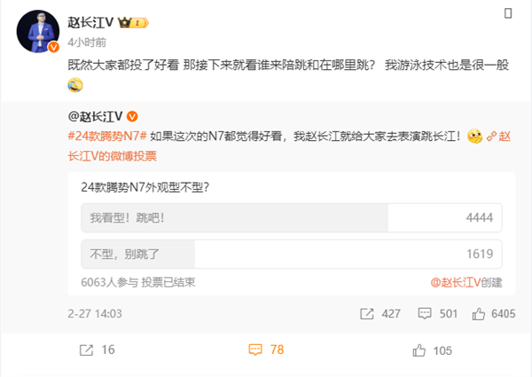The image size is (532, 377).
Task: Select poll option 我看型！跳吧！
Action: 292,218
